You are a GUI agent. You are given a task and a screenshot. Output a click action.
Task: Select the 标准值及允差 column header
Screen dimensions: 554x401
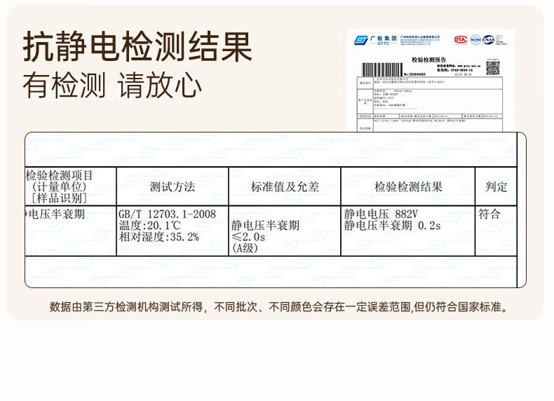285,186
